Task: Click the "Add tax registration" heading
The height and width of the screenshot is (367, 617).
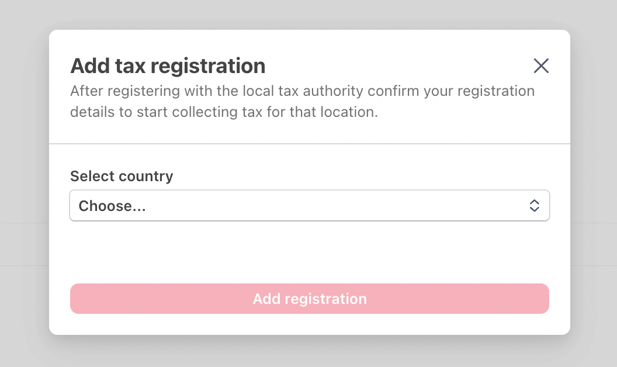Action: point(168,66)
